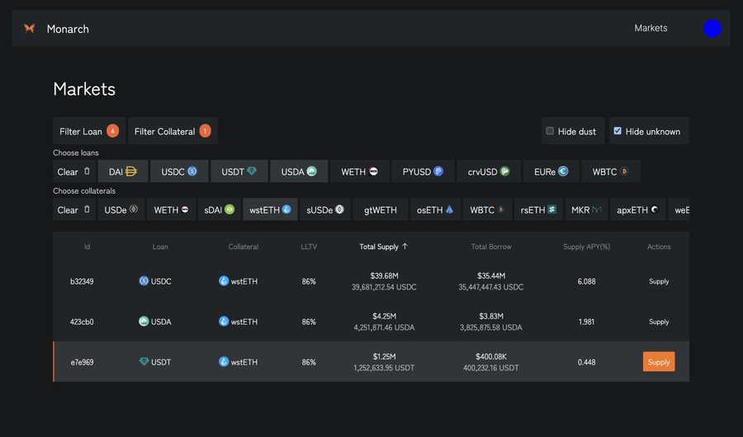
Task: Toggle the rsETH collateral chip
Action: (538, 209)
